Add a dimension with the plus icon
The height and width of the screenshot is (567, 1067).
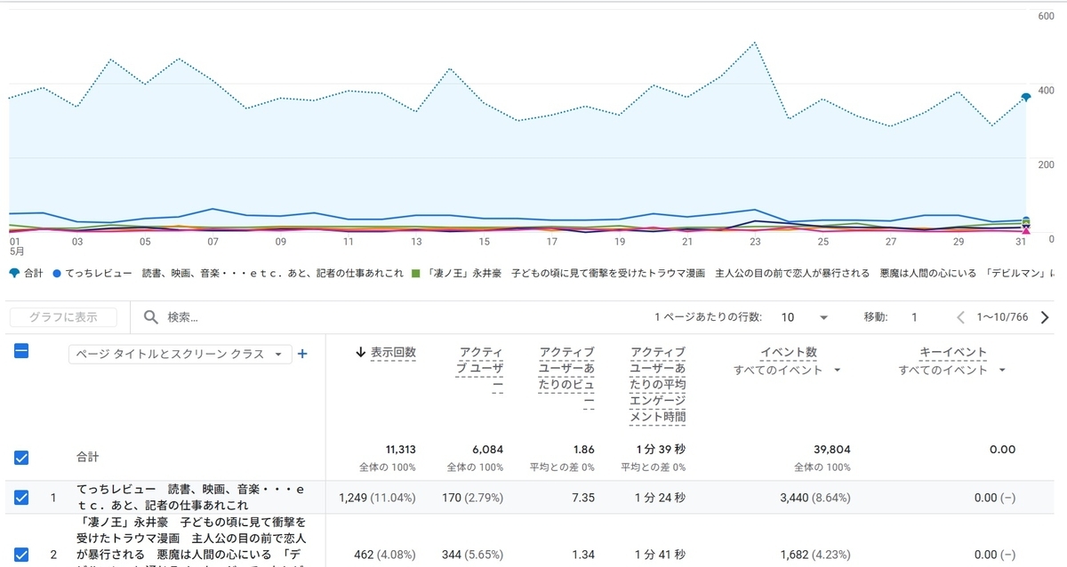point(302,354)
